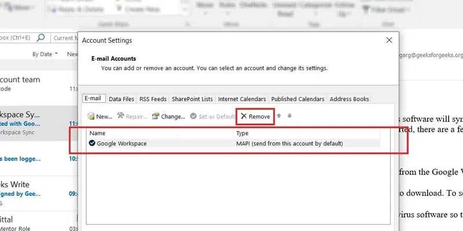Screen dimensions: 463x231
Task: Open the Mentor Role email in message list
Action: 39,221
